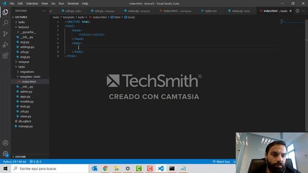Open the File menu

tap(12, 3)
